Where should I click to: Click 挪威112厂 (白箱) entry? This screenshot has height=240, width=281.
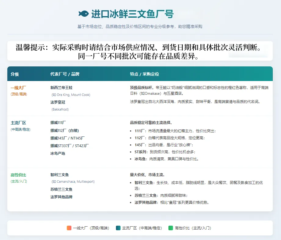[x=65, y=131]
